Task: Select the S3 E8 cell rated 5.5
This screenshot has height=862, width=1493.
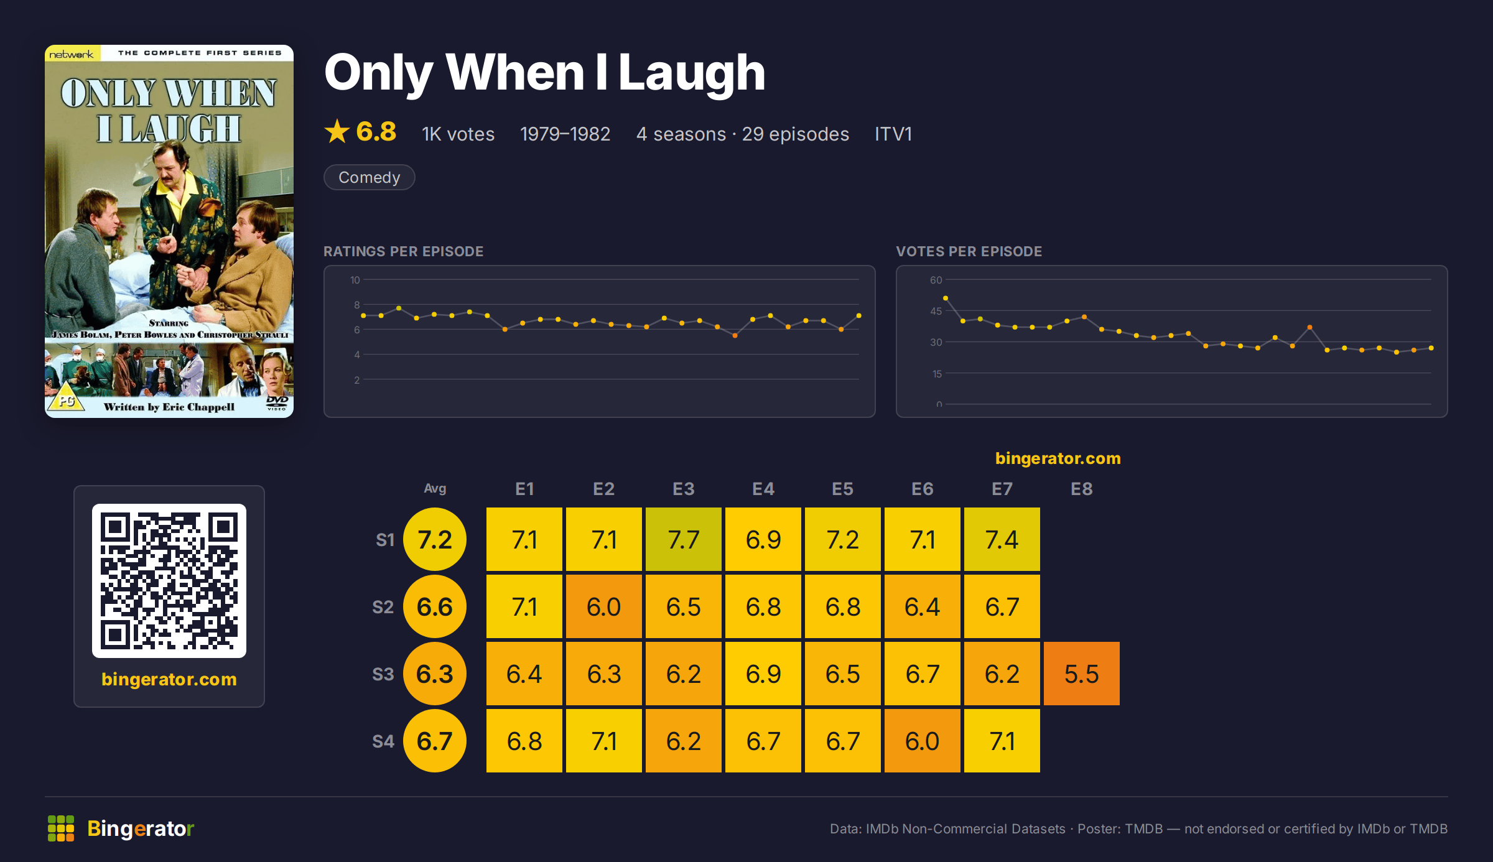Action: [x=1082, y=674]
